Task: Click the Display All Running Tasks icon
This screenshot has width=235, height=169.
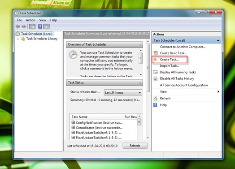Action: click(x=156, y=72)
